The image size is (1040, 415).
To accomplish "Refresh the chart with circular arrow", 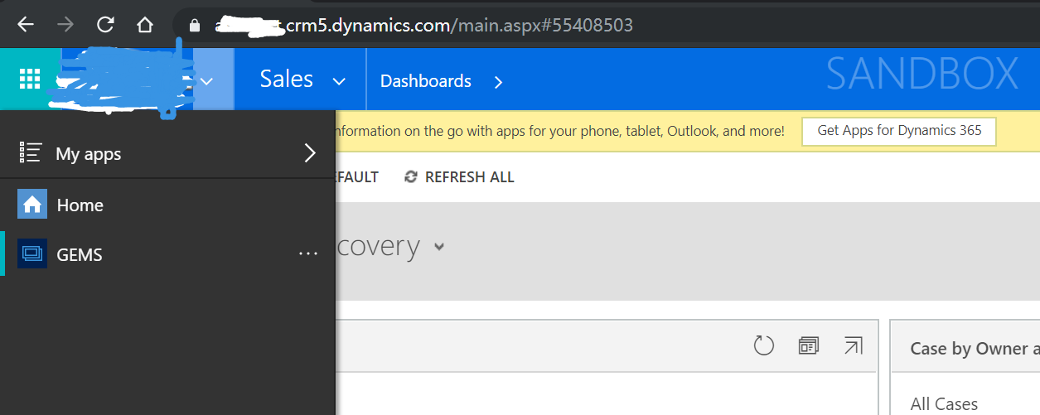I will [763, 345].
